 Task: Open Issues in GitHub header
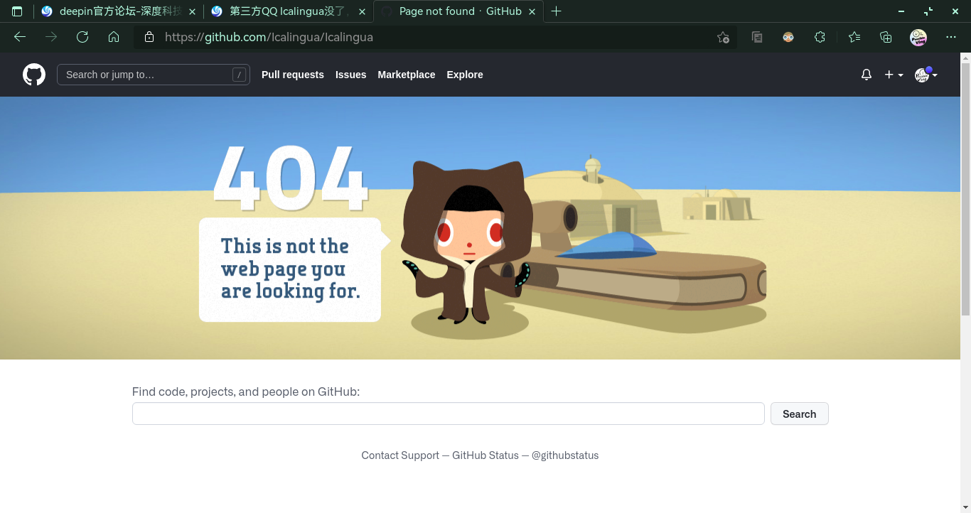[x=351, y=75]
